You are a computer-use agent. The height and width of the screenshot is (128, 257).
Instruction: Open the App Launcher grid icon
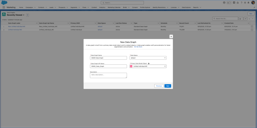pos(4,7)
